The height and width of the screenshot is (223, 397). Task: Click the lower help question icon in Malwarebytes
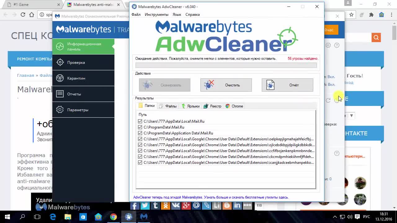click(x=337, y=153)
